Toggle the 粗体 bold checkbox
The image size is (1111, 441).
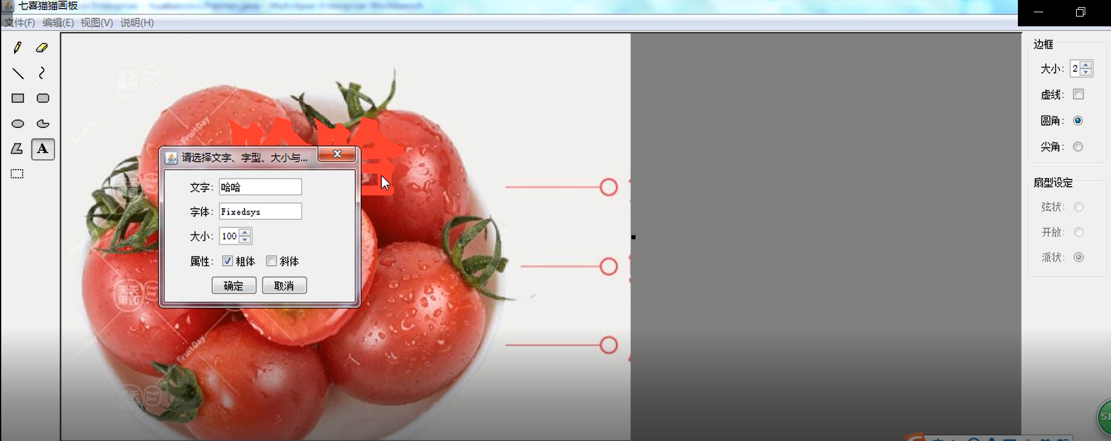[x=227, y=261]
